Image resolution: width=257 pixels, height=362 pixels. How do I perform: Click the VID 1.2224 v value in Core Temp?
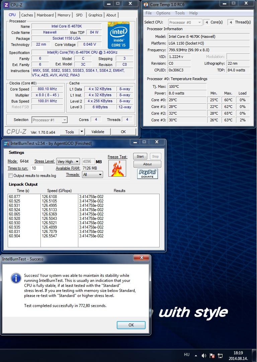tap(179, 57)
